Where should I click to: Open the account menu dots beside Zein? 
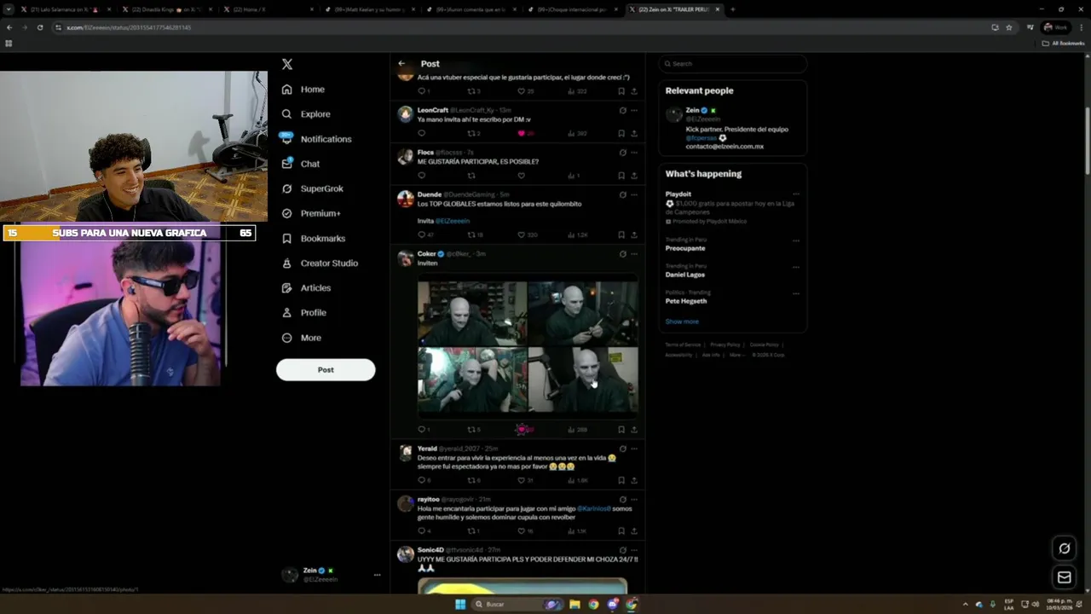click(x=377, y=575)
